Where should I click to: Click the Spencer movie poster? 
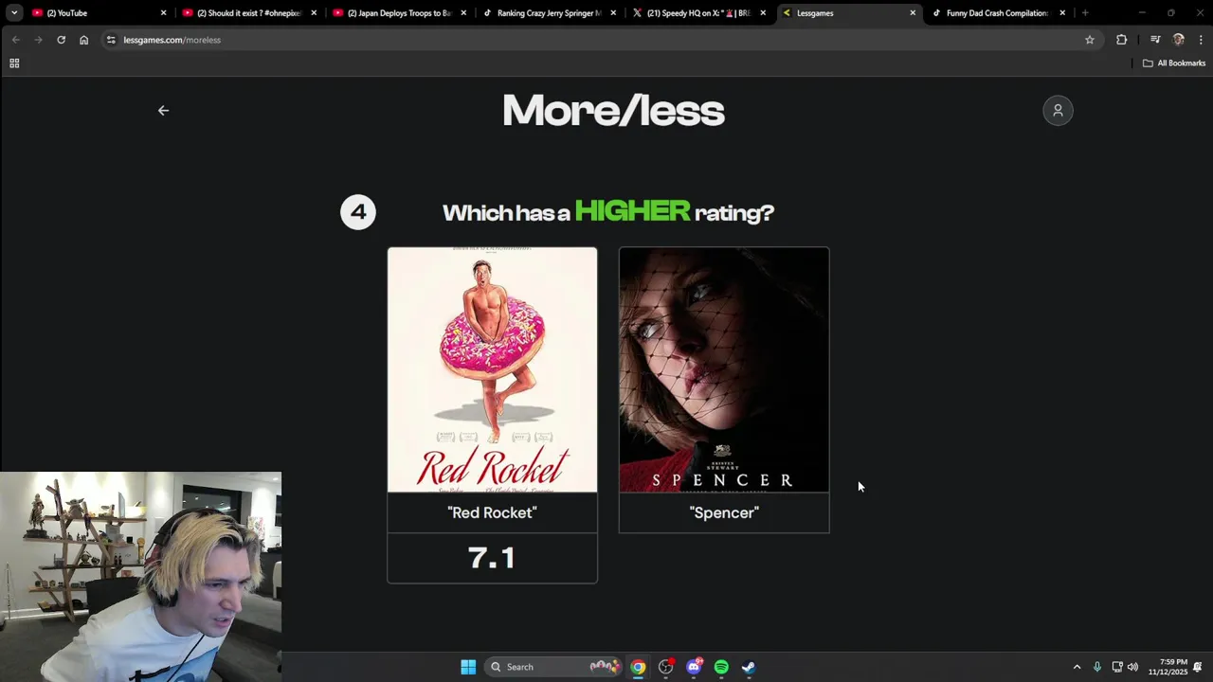pos(724,370)
